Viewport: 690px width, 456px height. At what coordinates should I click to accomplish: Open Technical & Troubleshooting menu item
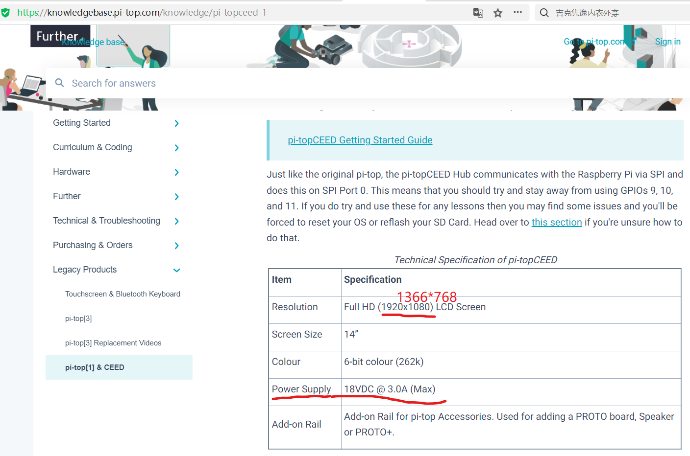click(x=106, y=221)
